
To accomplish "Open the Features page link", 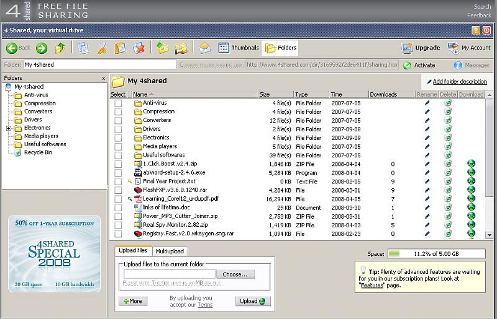I will [372, 285].
